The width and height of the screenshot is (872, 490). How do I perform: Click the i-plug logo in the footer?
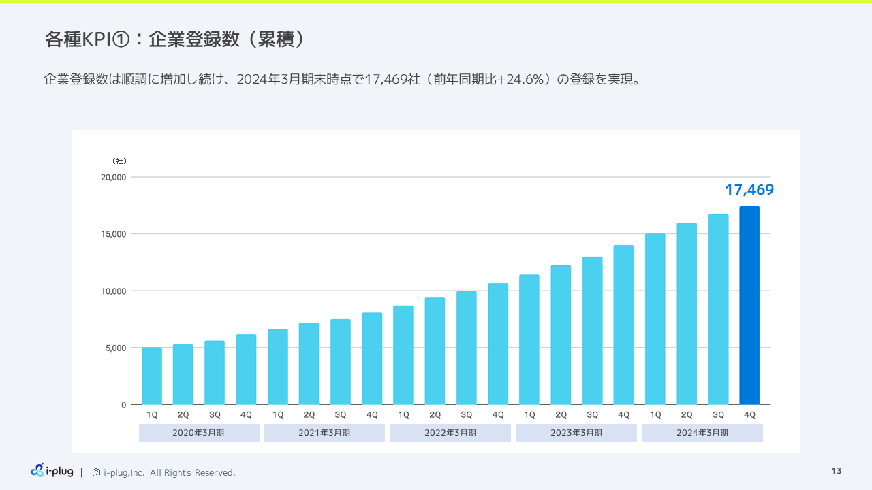coord(52,471)
